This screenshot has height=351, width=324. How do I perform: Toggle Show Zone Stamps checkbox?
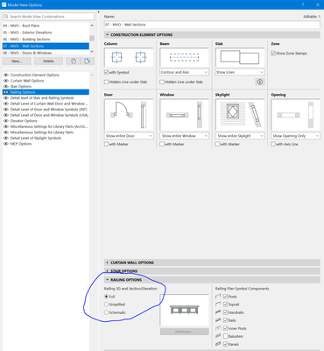click(273, 54)
